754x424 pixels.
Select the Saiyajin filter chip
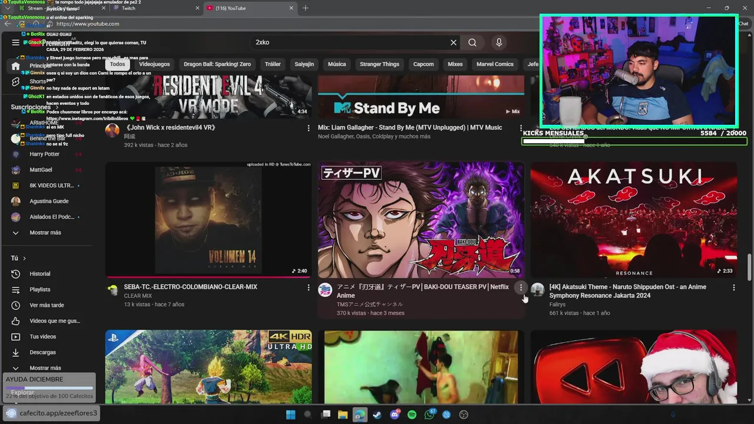(305, 64)
